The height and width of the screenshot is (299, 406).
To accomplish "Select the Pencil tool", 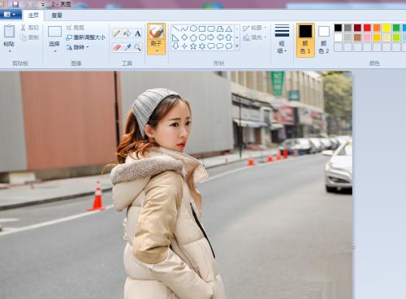I will pyautogui.click(x=117, y=33).
